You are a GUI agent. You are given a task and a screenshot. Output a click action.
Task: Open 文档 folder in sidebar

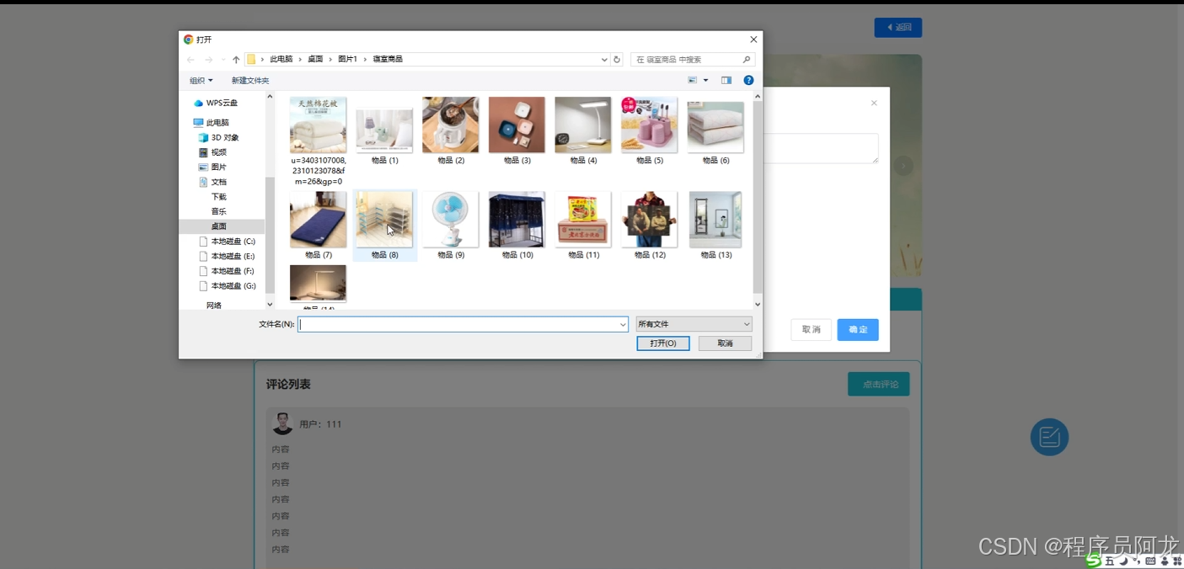click(x=213, y=182)
